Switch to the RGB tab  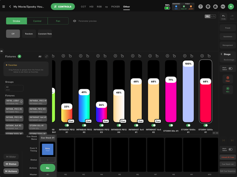(99, 7)
